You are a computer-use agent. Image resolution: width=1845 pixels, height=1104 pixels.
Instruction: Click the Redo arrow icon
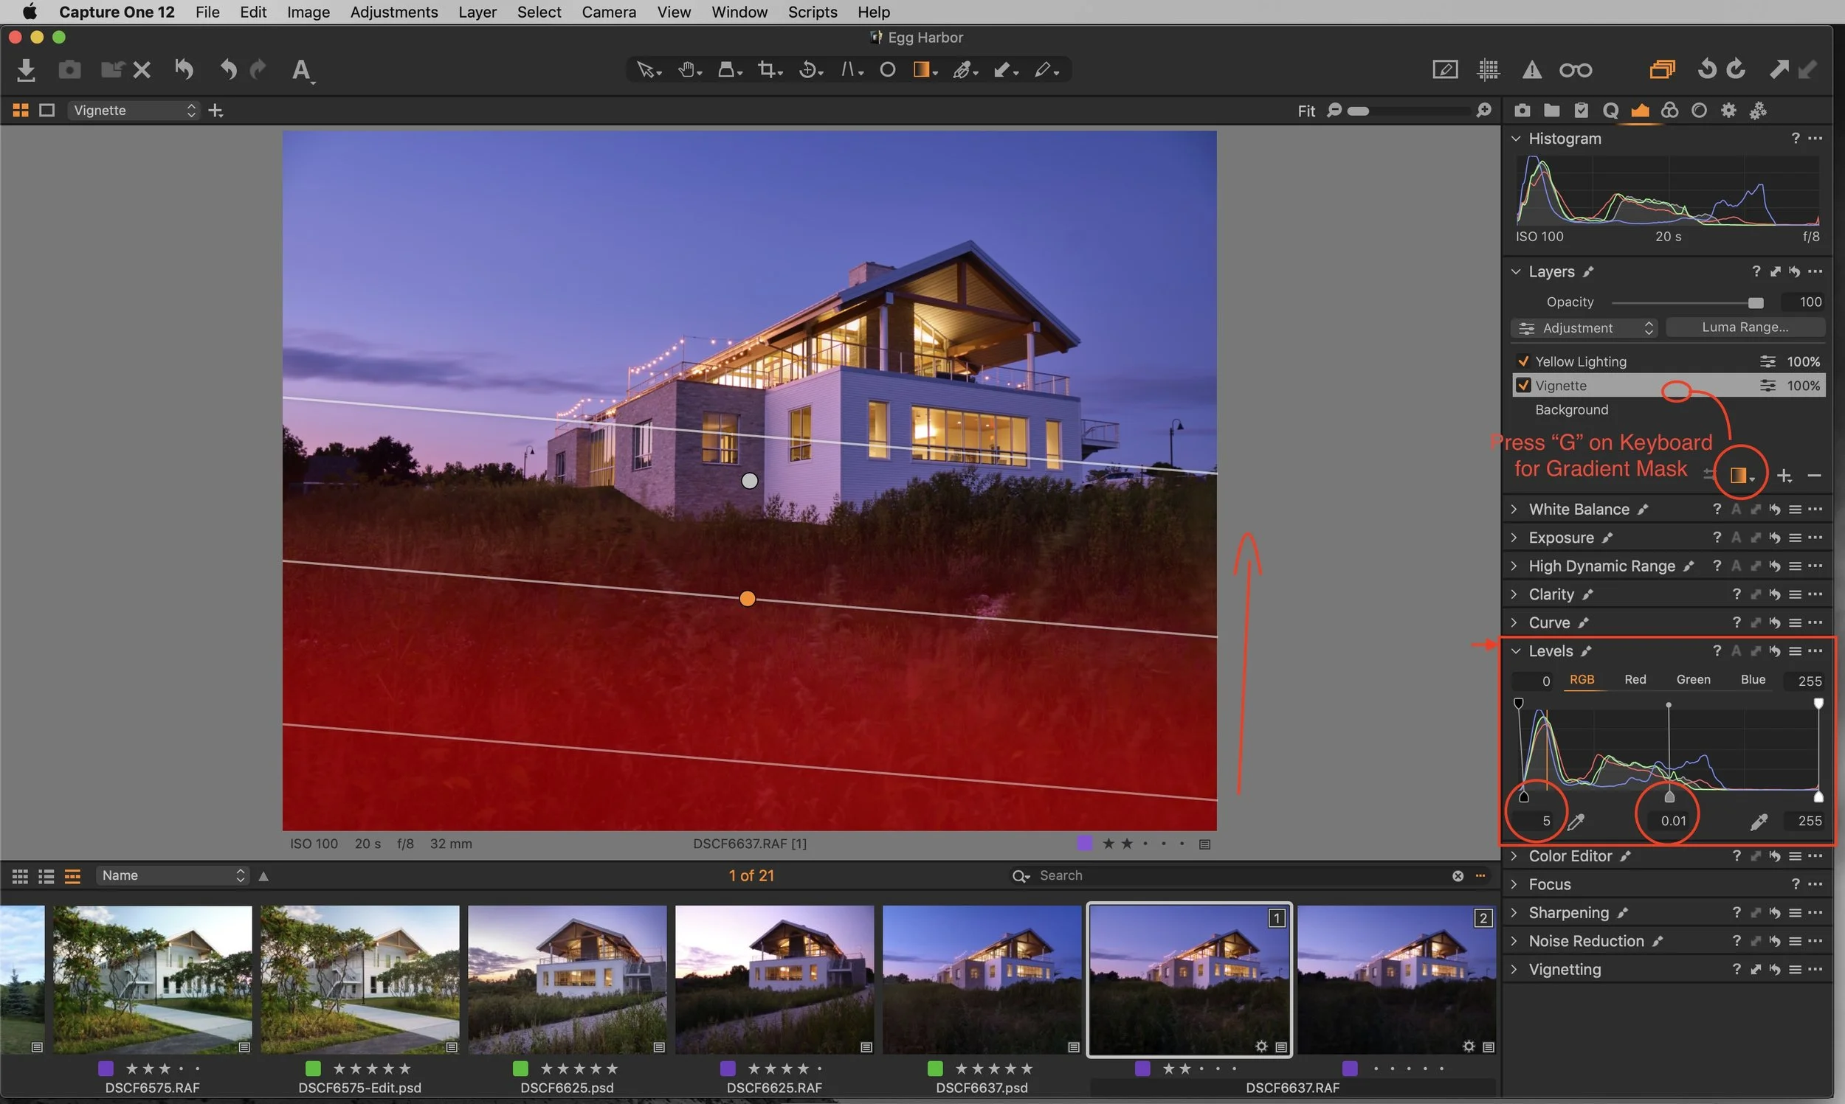[x=258, y=70]
